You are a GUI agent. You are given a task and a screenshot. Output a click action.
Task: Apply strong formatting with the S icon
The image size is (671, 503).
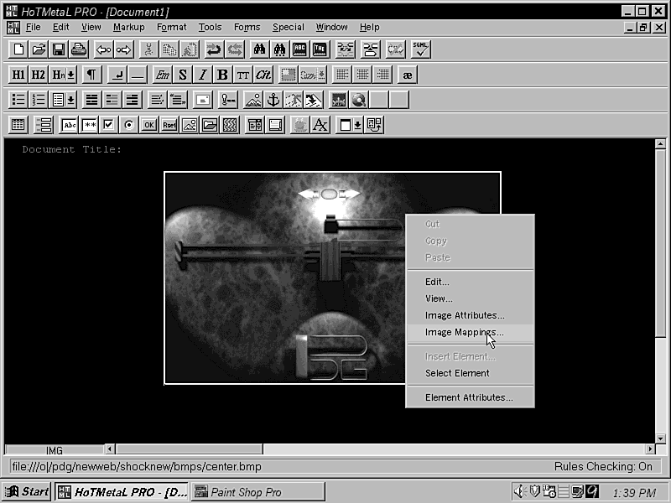[x=182, y=75]
